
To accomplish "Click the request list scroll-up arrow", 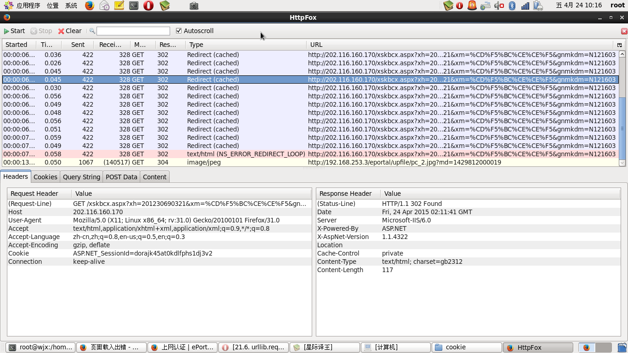I will coord(622,54).
